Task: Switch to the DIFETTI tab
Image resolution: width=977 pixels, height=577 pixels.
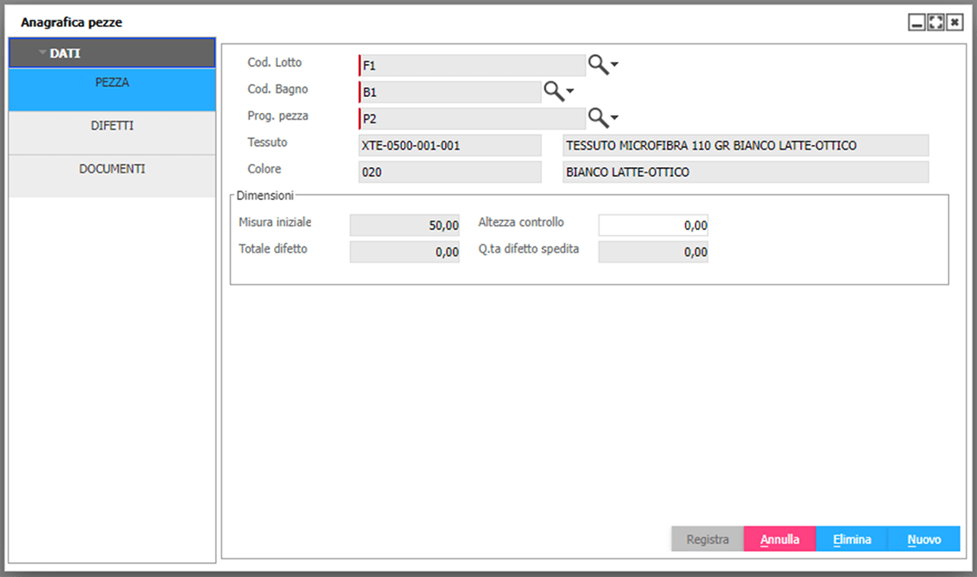Action: [111, 133]
